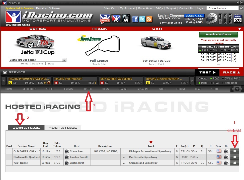Click the join square for fun+trucks row
Viewport: 244px width, 180px height.
[234, 163]
